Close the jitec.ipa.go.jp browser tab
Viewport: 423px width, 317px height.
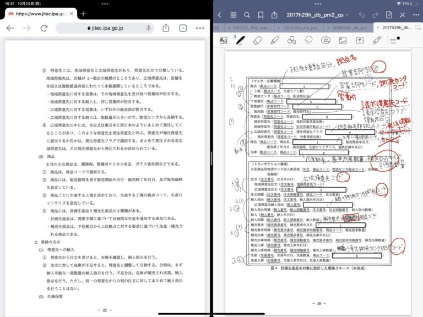71,14
